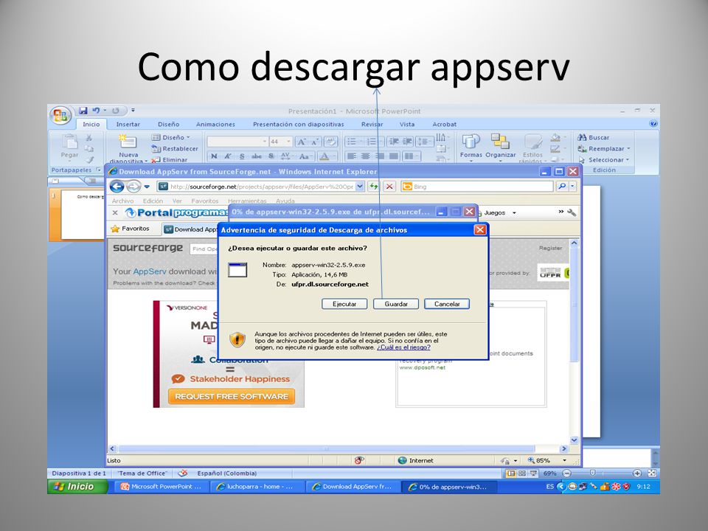Align text left in paragraph group

[352, 156]
